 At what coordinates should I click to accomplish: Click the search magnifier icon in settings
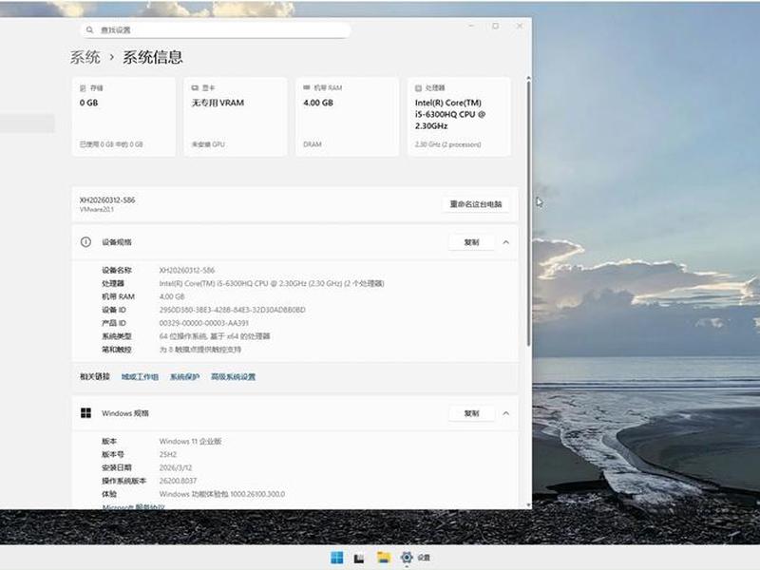[89, 30]
